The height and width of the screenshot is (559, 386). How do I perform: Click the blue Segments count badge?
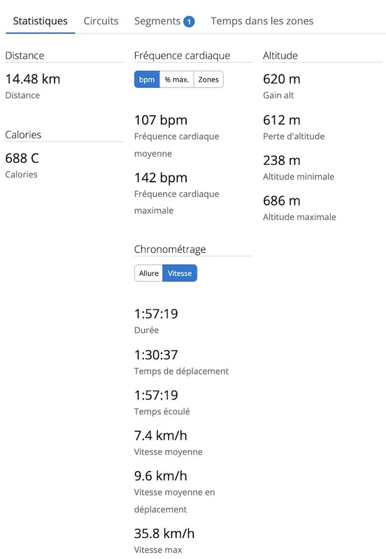point(189,22)
